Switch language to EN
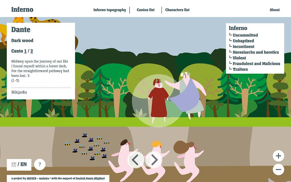The image size is (291, 182). [24, 165]
